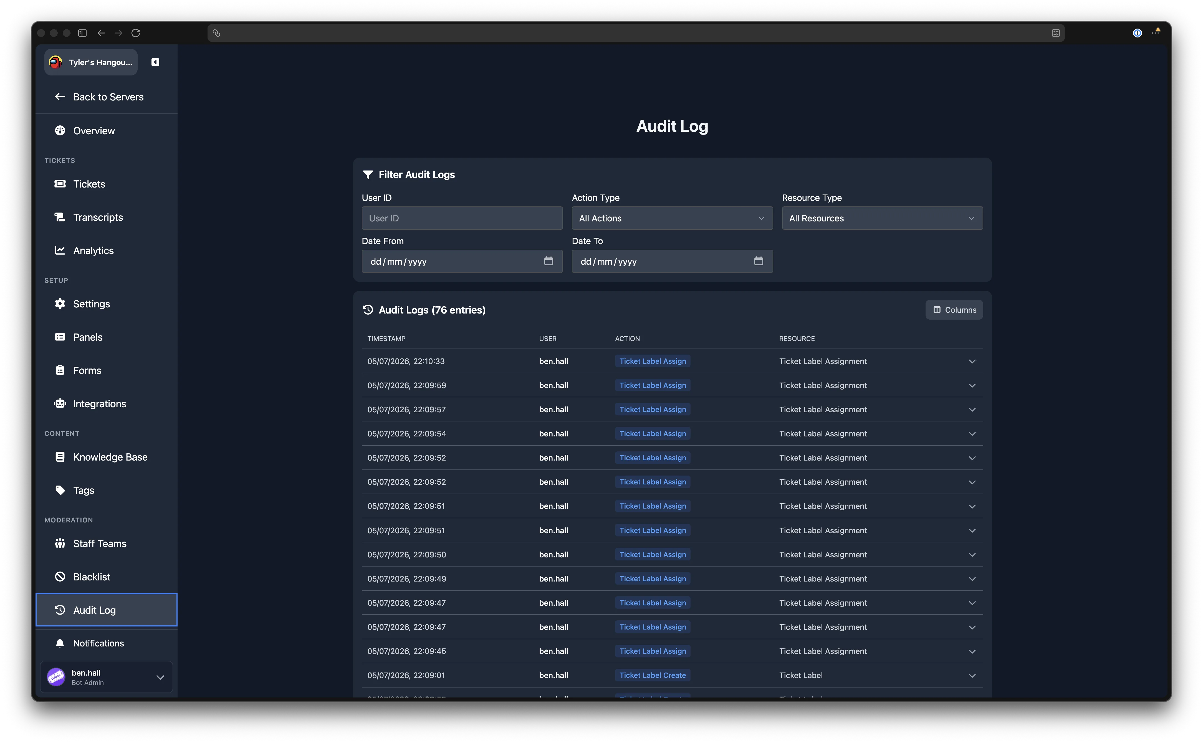The height and width of the screenshot is (743, 1203).
Task: Open the Resource Type dropdown
Action: click(x=882, y=218)
